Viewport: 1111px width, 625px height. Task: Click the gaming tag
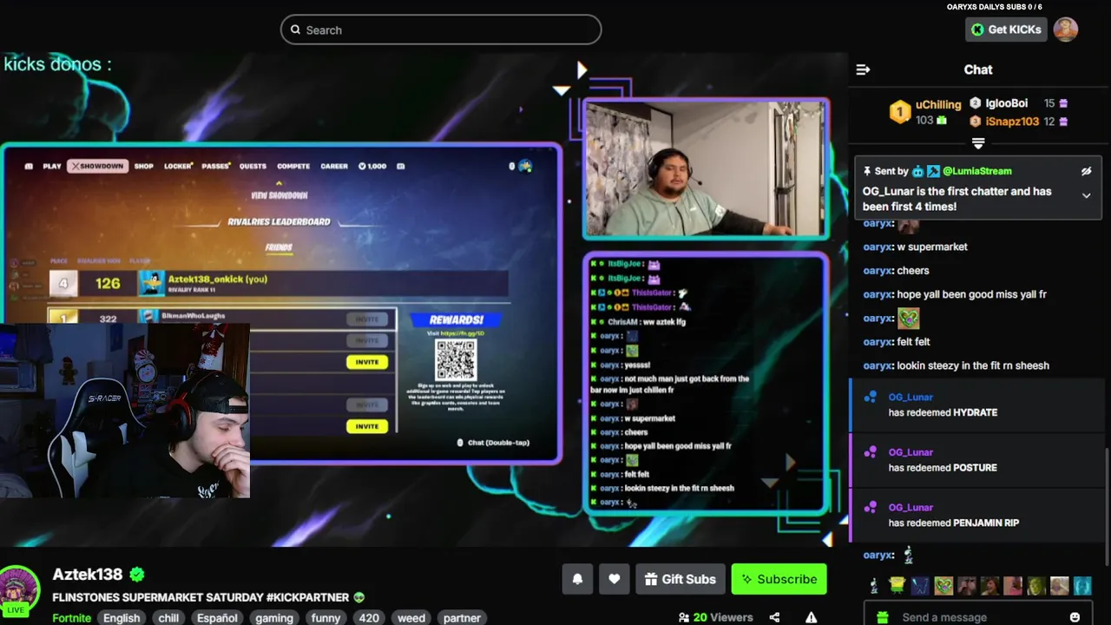pyautogui.click(x=274, y=617)
